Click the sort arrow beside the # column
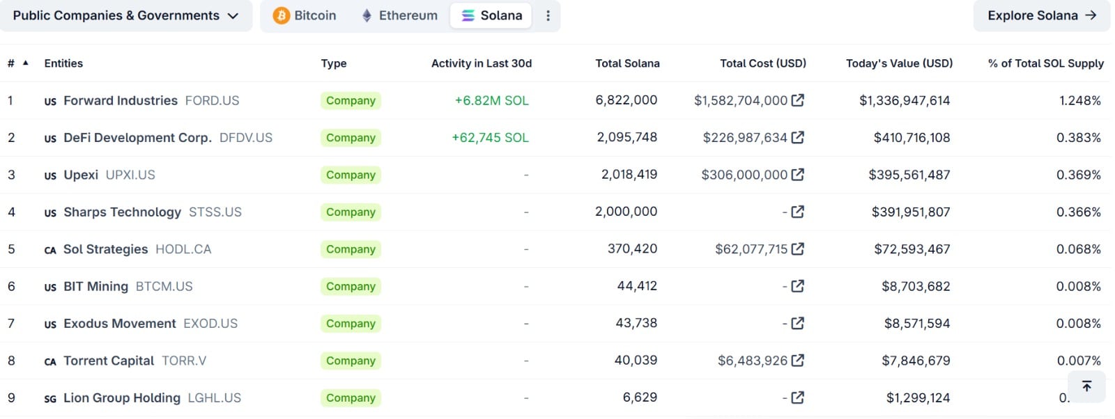 26,63
